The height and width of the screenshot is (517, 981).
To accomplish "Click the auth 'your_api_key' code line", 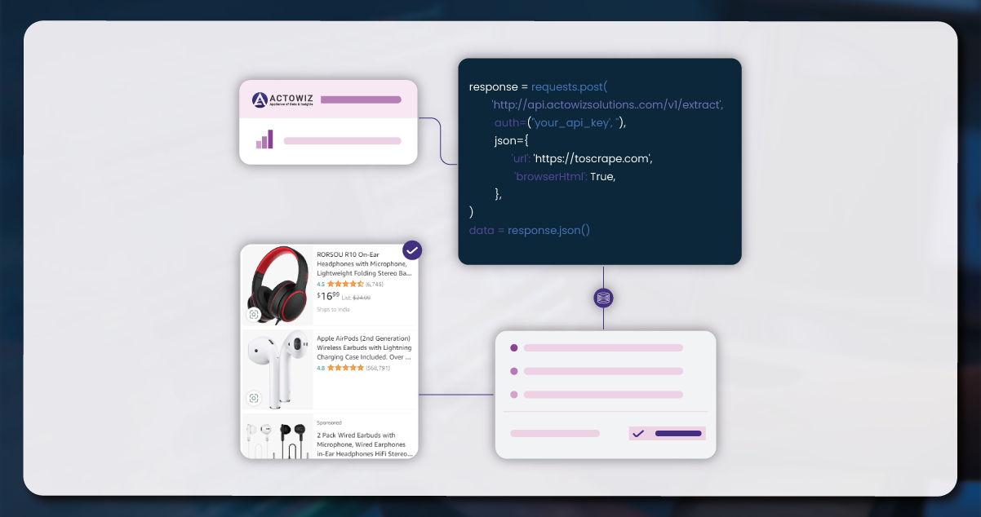I will tap(560, 122).
